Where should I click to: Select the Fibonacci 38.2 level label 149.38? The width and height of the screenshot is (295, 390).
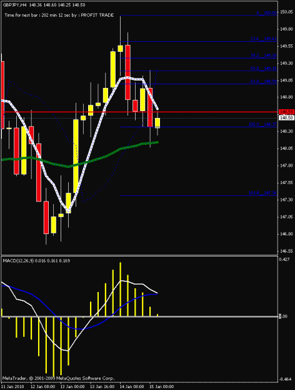tap(264, 56)
